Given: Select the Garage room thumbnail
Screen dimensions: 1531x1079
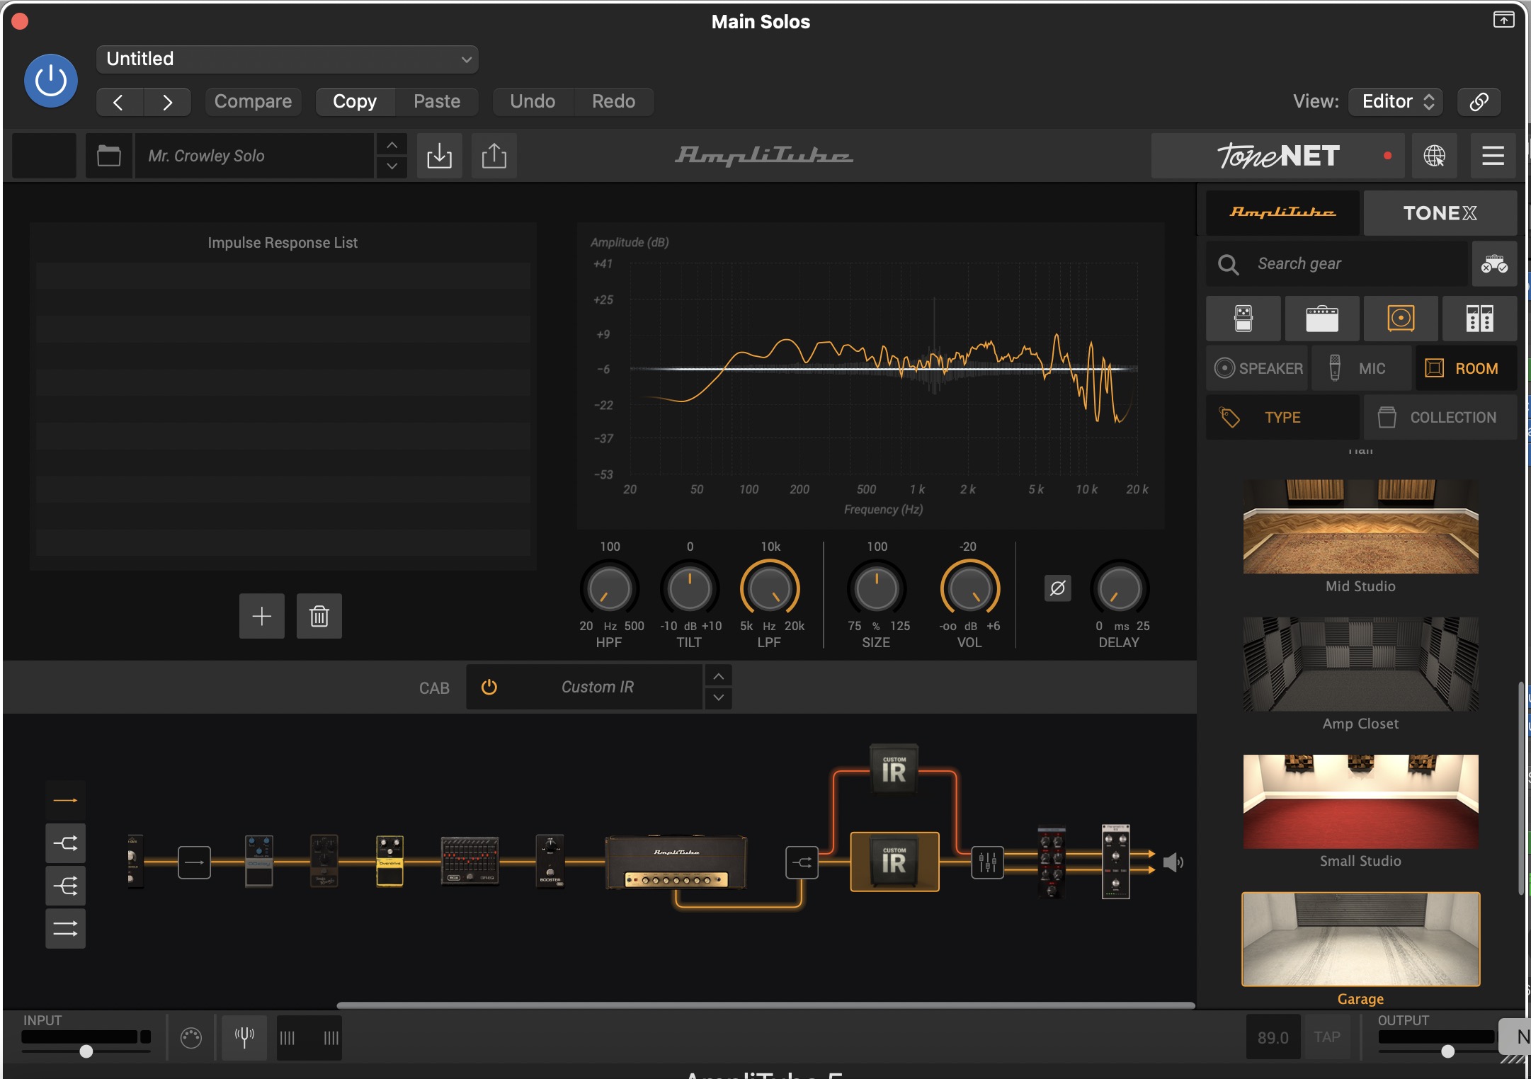Looking at the screenshot, I should point(1360,939).
